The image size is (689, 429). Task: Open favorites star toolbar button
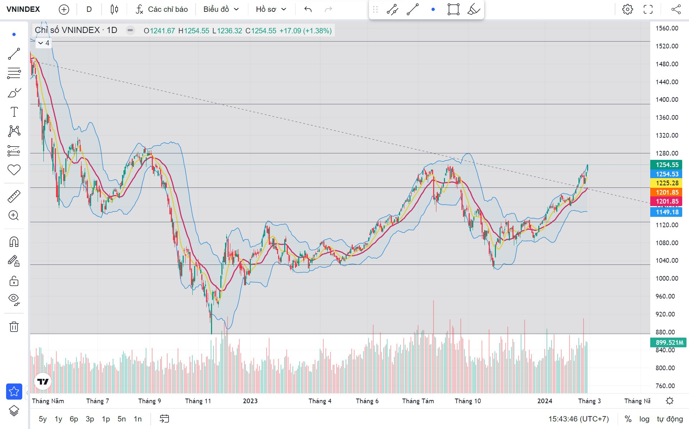tap(14, 391)
